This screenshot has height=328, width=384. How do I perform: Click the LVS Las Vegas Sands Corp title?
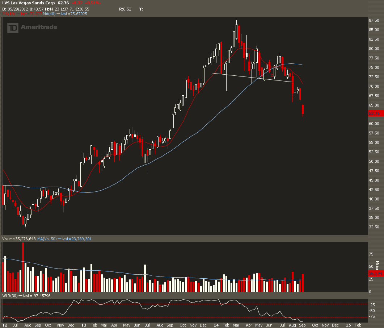(29, 3)
